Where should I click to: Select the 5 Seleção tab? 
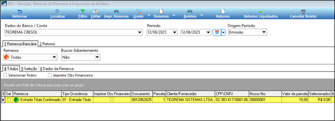click(x=29, y=69)
